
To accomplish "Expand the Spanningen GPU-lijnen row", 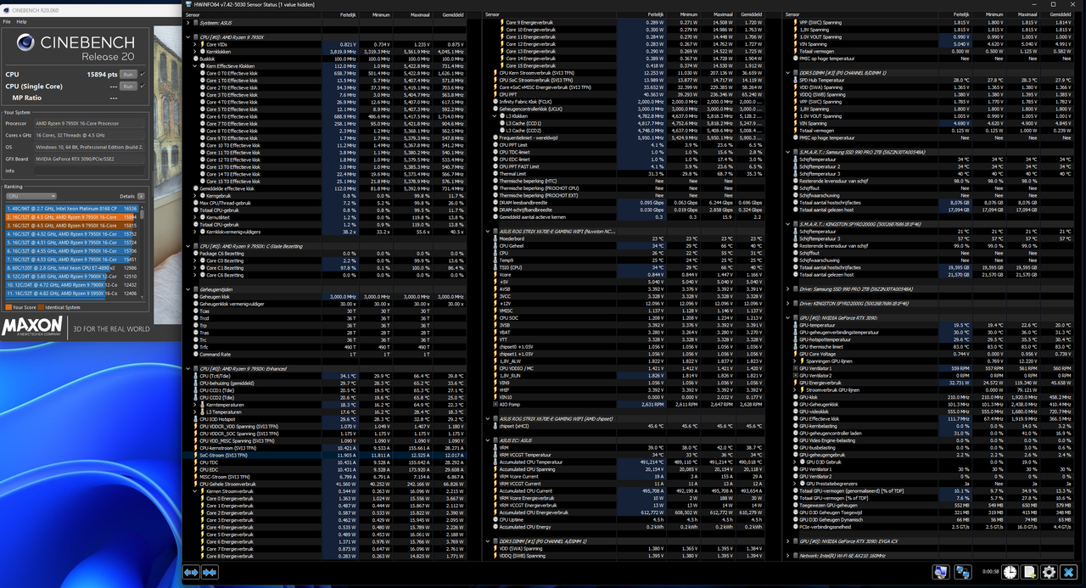I will (797, 361).
